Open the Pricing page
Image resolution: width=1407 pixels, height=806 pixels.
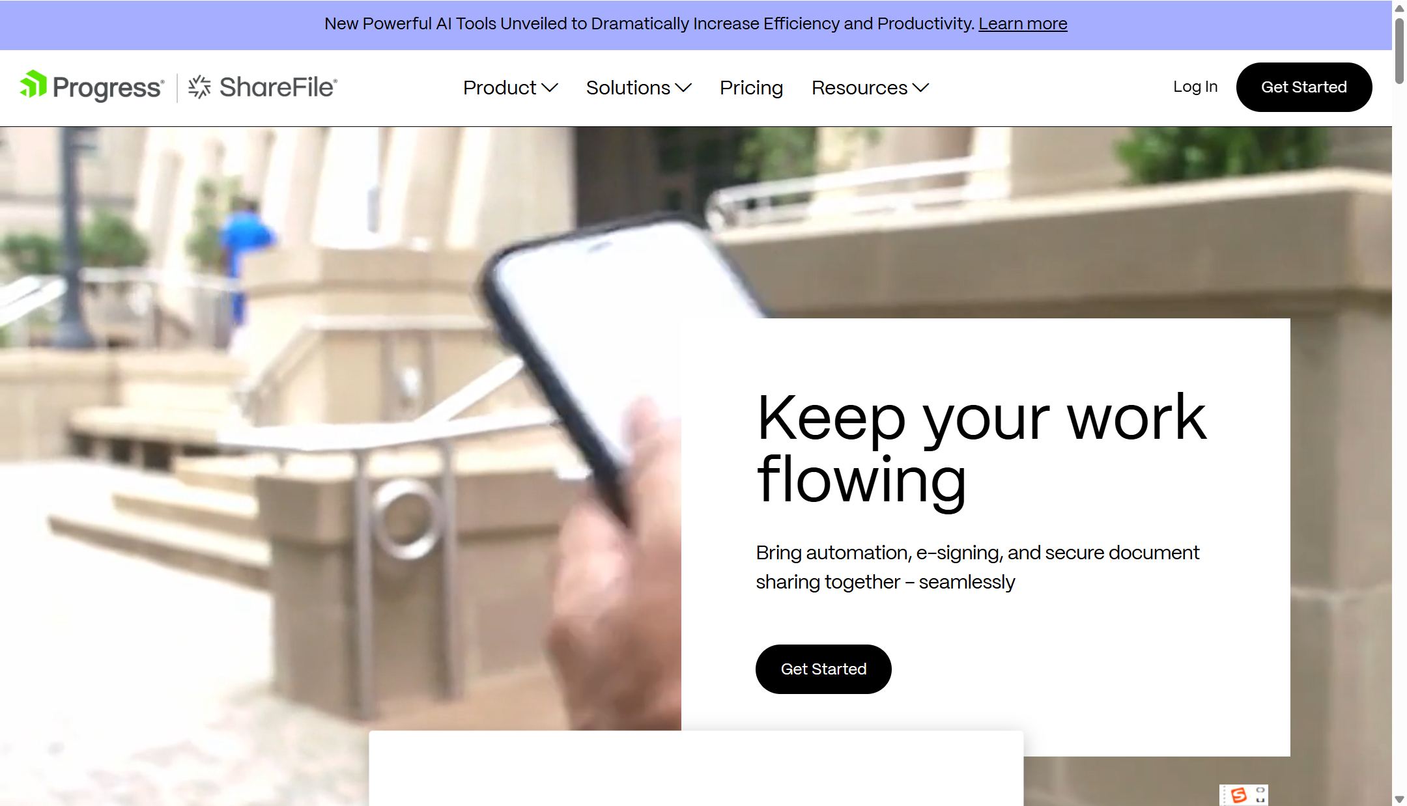751,87
